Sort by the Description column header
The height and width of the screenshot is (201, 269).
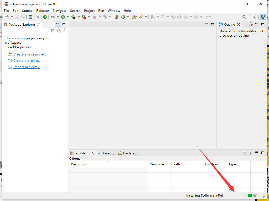(108, 164)
